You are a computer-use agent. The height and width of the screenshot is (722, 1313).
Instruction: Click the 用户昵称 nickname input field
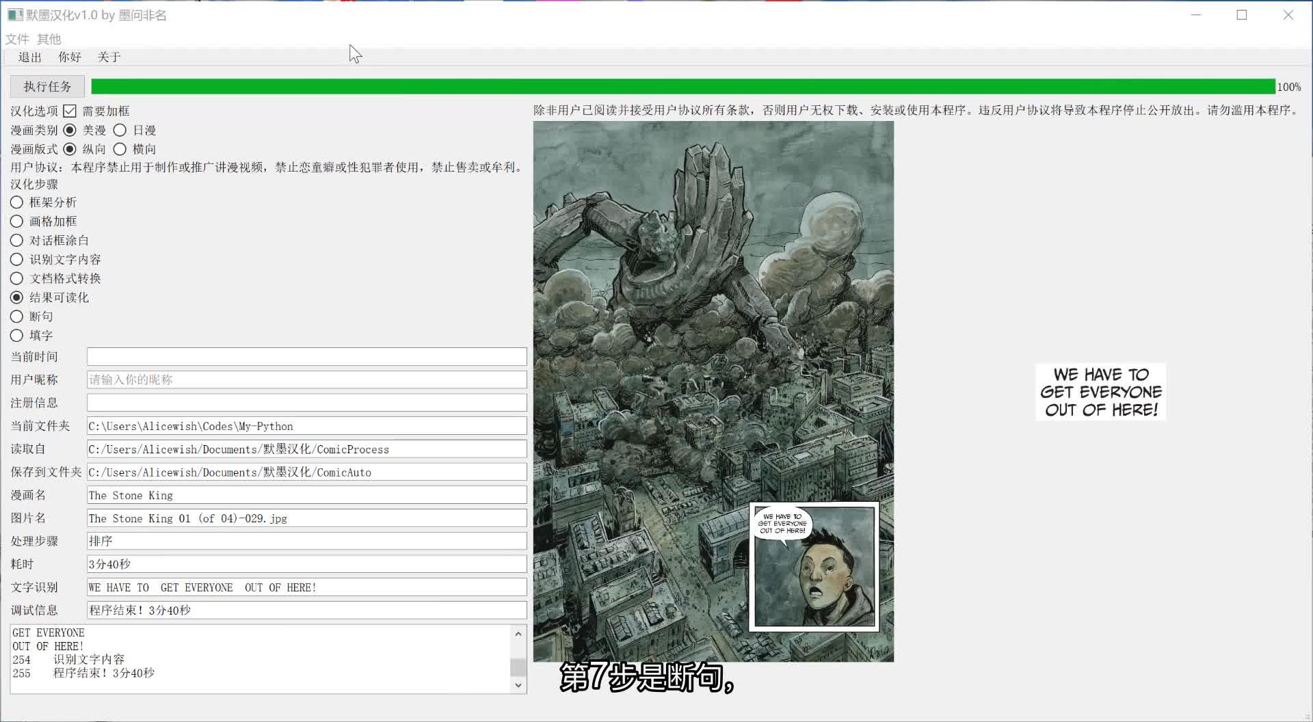pyautogui.click(x=306, y=379)
